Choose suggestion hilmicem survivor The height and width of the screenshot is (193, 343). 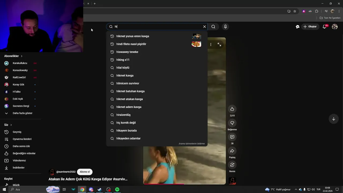tap(157, 83)
